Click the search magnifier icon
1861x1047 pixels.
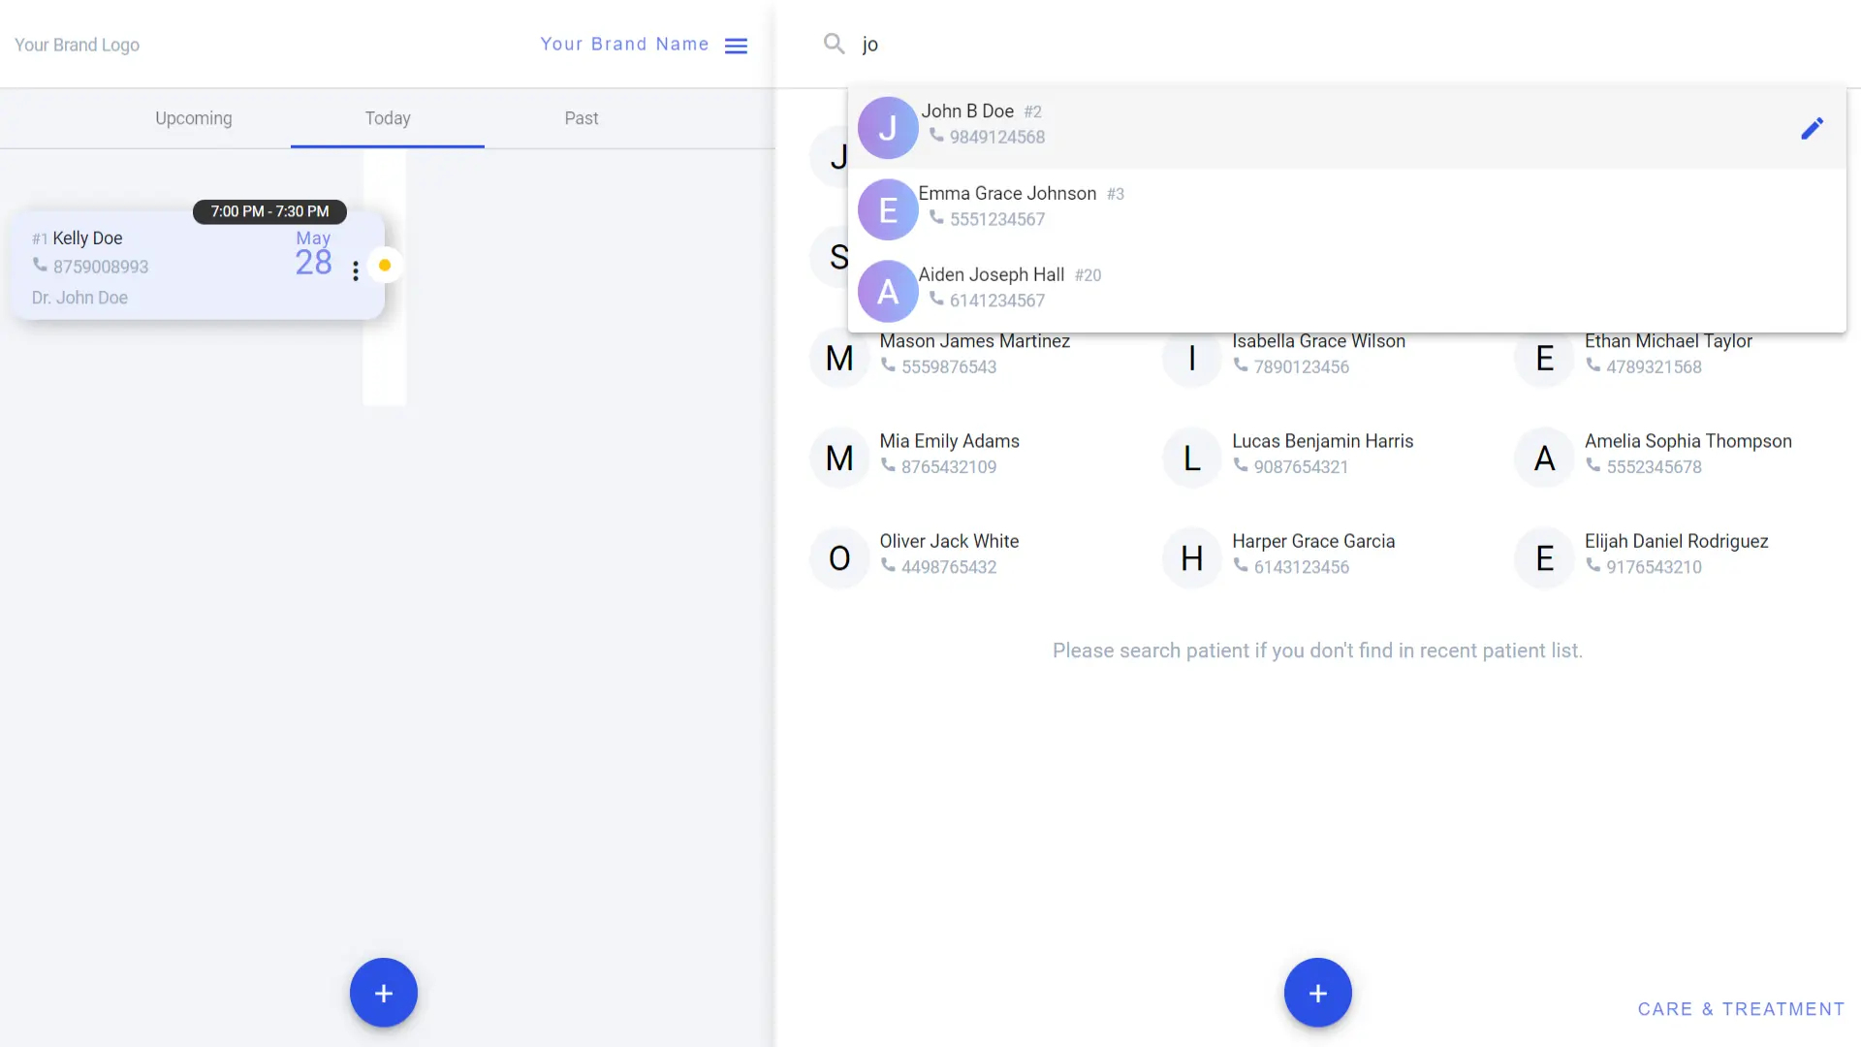tap(834, 44)
